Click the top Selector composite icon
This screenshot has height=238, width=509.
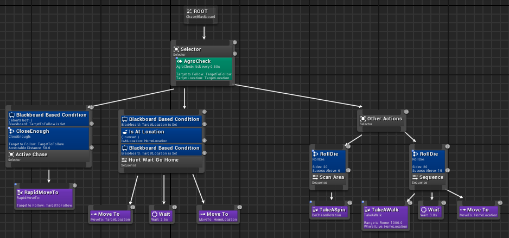click(176, 49)
